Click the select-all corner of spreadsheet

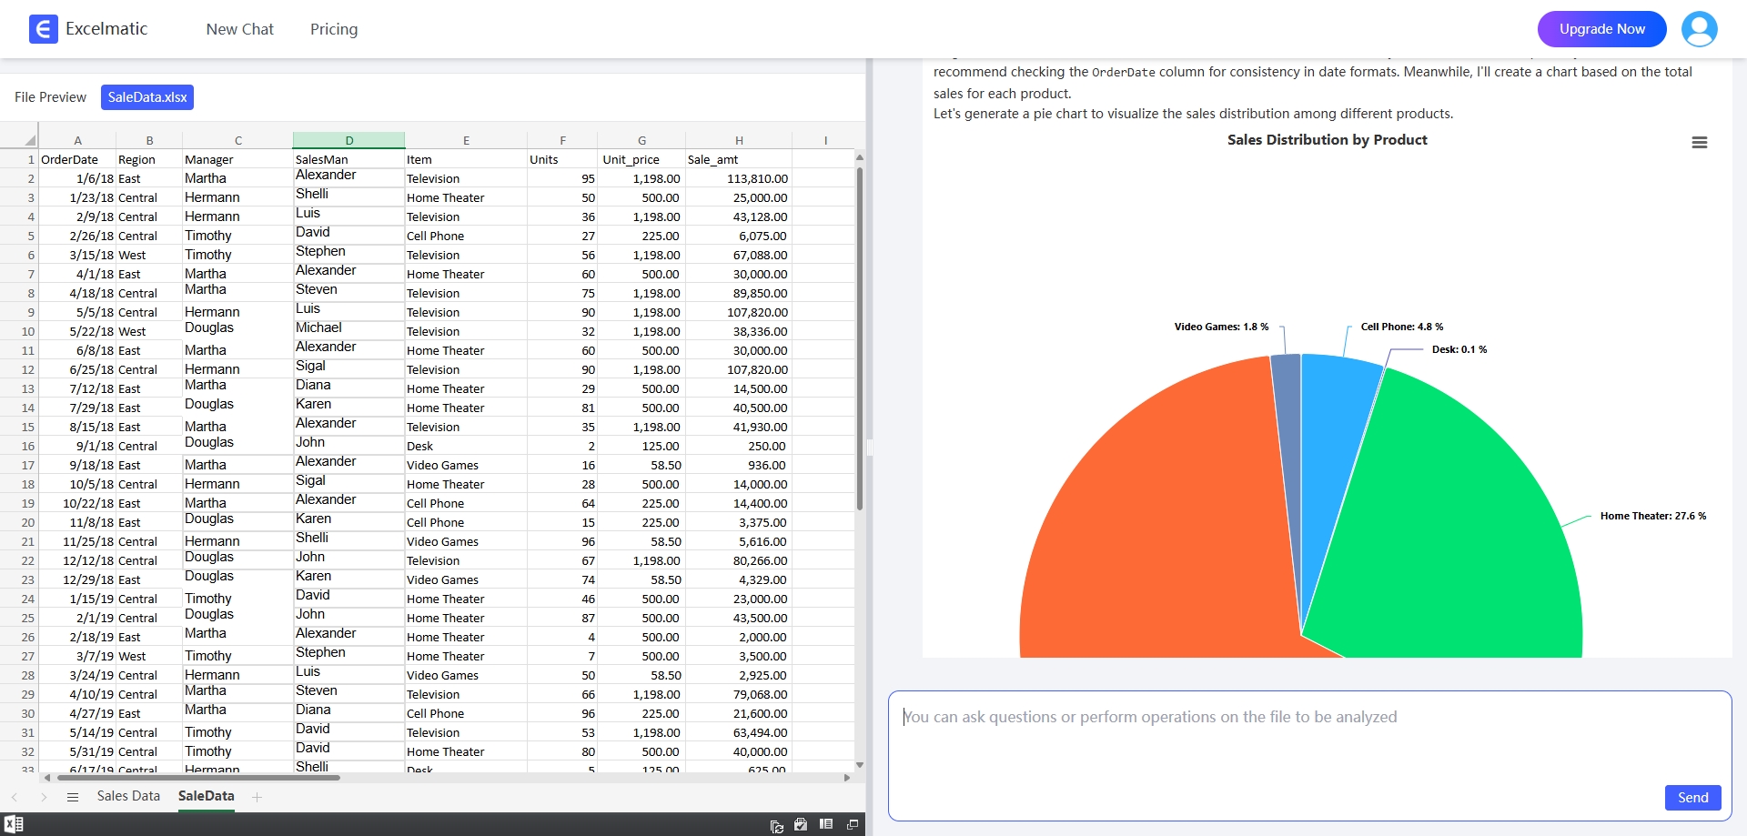pyautogui.click(x=29, y=140)
